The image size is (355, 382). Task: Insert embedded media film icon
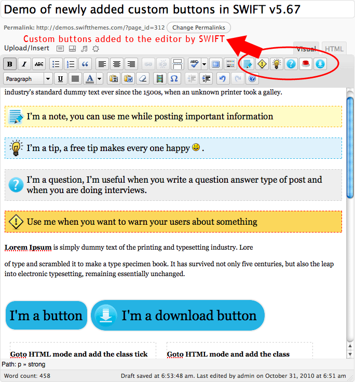160,79
